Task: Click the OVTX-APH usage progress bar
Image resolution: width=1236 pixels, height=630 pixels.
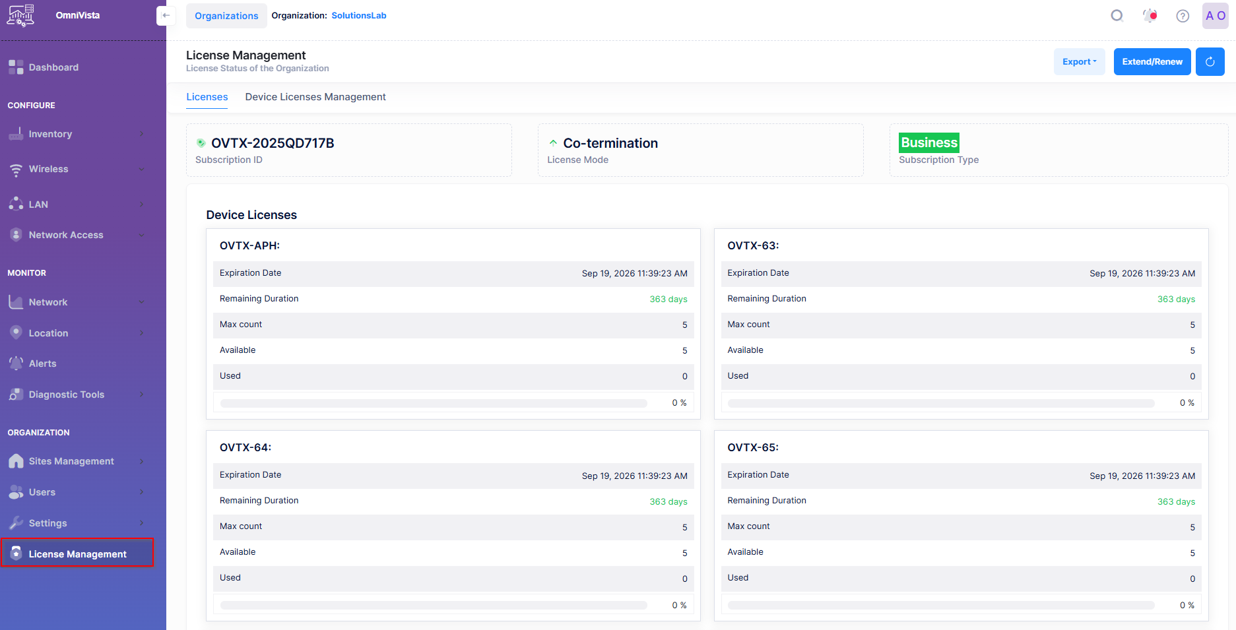Action: click(434, 403)
